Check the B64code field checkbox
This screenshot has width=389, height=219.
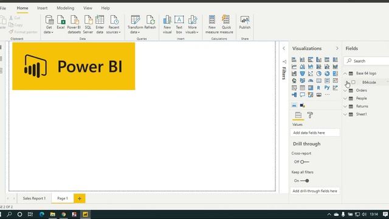[353, 82]
